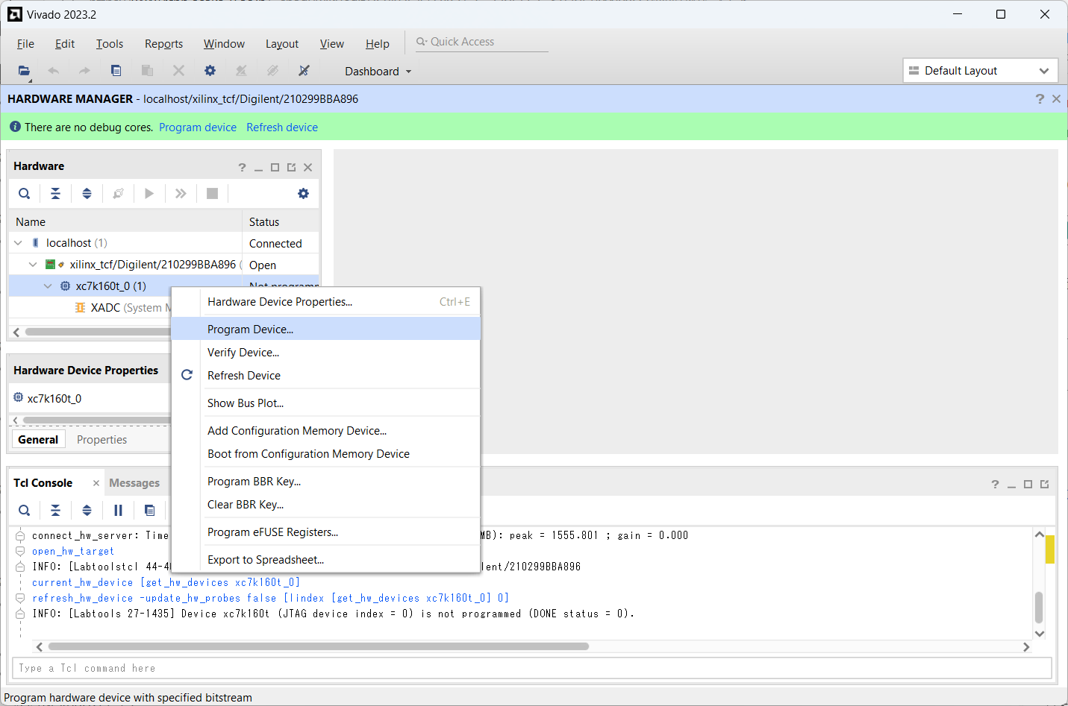Switch to the Messages tab
Viewport: 1068px width, 706px height.
pyautogui.click(x=134, y=483)
